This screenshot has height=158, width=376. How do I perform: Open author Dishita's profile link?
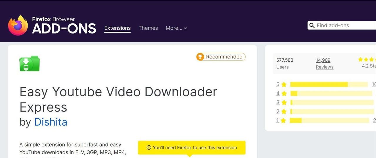click(x=51, y=122)
